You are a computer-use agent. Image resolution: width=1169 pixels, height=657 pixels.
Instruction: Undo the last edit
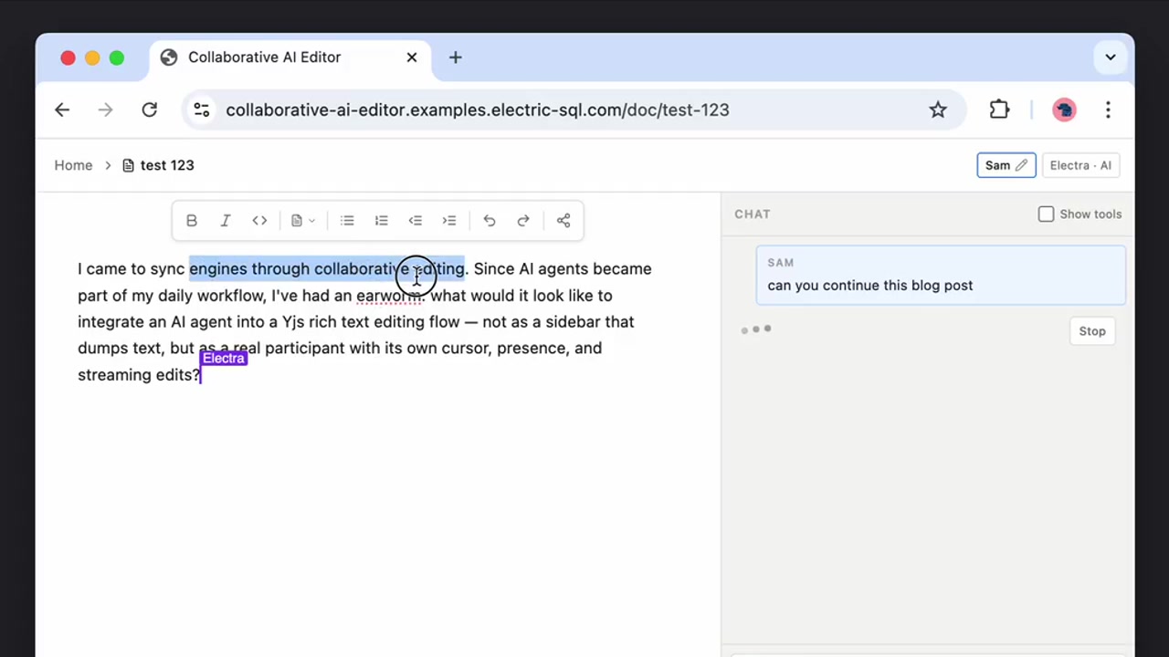pyautogui.click(x=489, y=220)
